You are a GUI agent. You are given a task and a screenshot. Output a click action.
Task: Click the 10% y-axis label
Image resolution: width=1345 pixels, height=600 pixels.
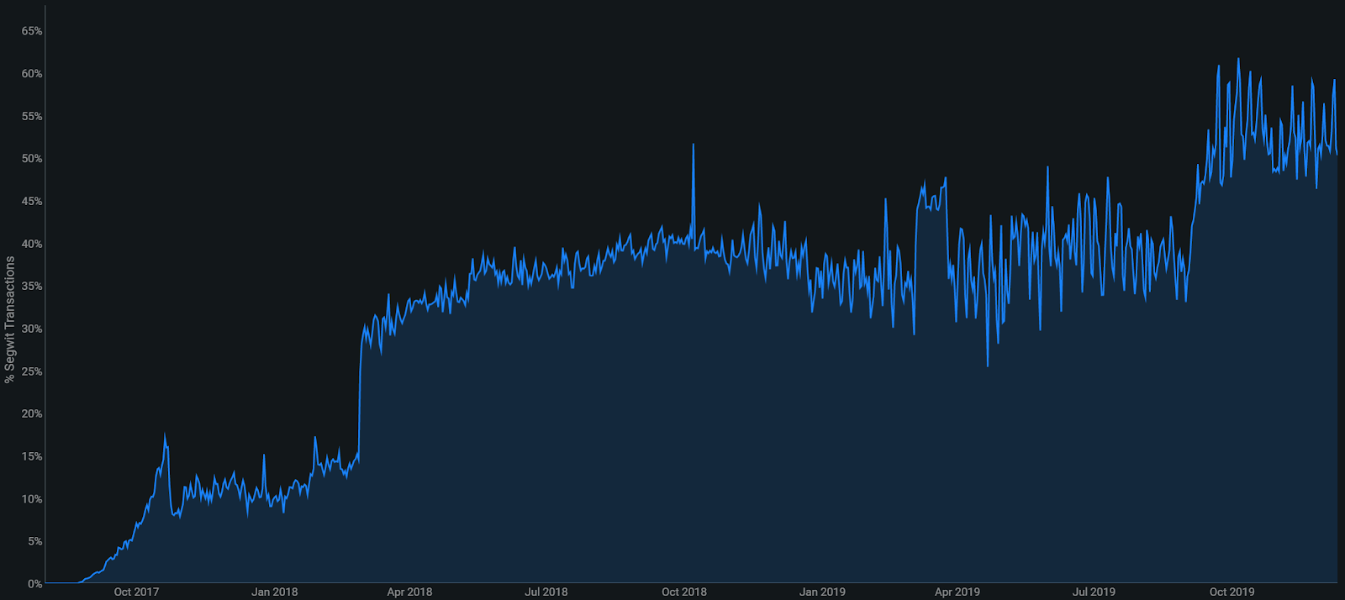tap(32, 499)
